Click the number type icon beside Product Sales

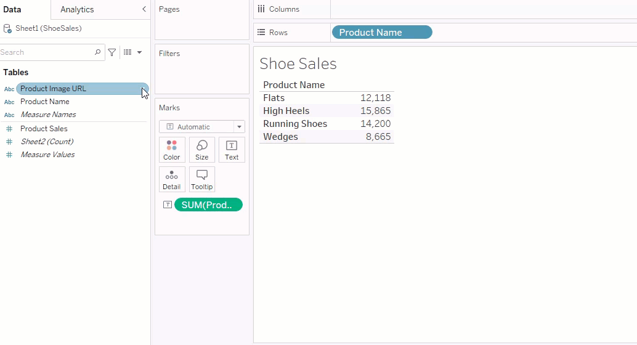[x=9, y=129]
